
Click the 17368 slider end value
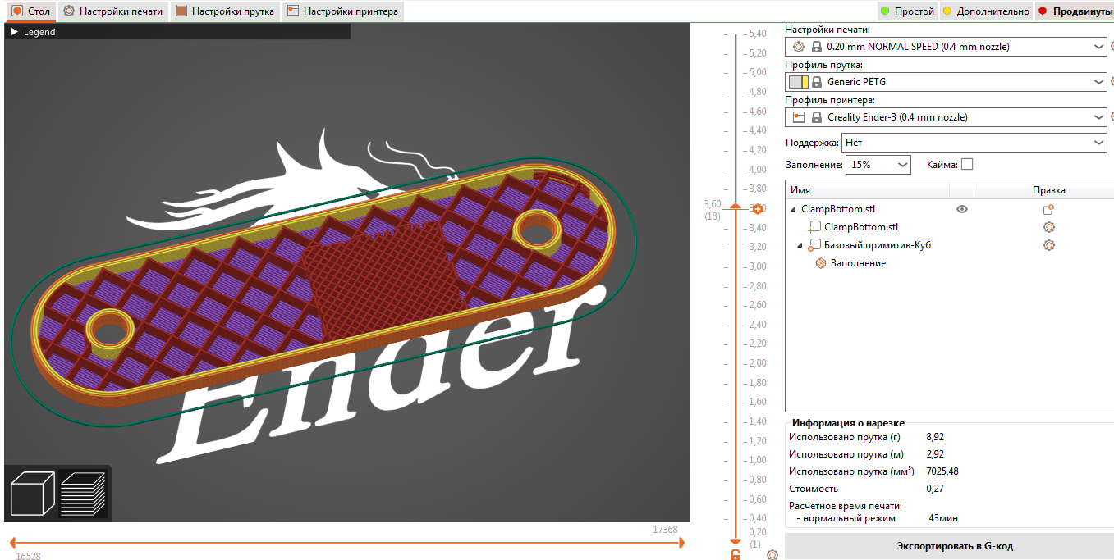coord(665,530)
